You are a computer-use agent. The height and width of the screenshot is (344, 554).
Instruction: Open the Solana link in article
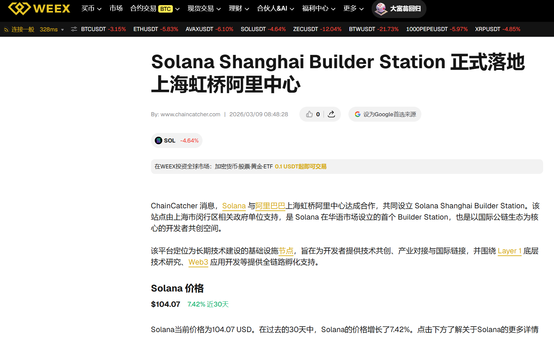pyautogui.click(x=234, y=206)
